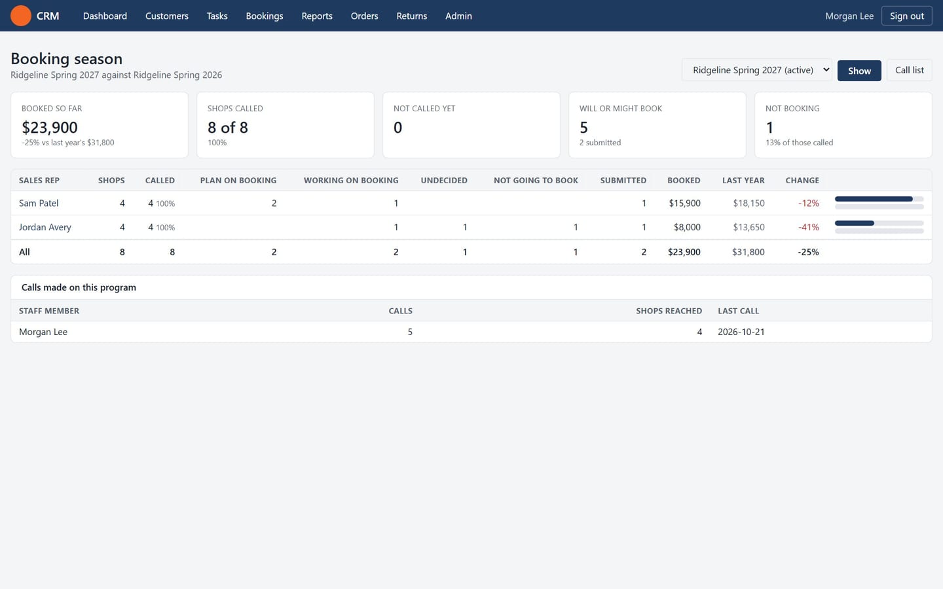
Task: Click the Will Or Might Book card
Action: [x=657, y=125]
